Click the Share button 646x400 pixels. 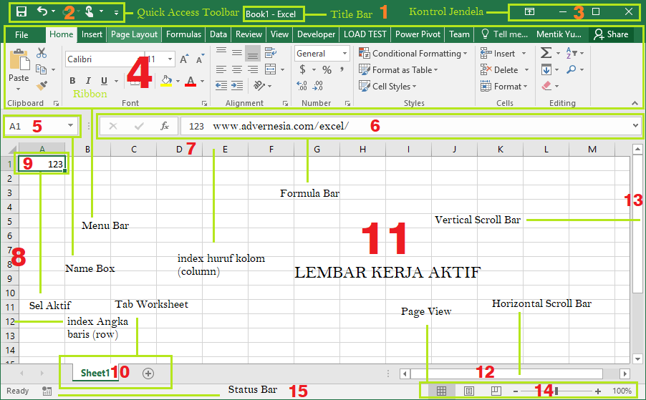tap(612, 34)
